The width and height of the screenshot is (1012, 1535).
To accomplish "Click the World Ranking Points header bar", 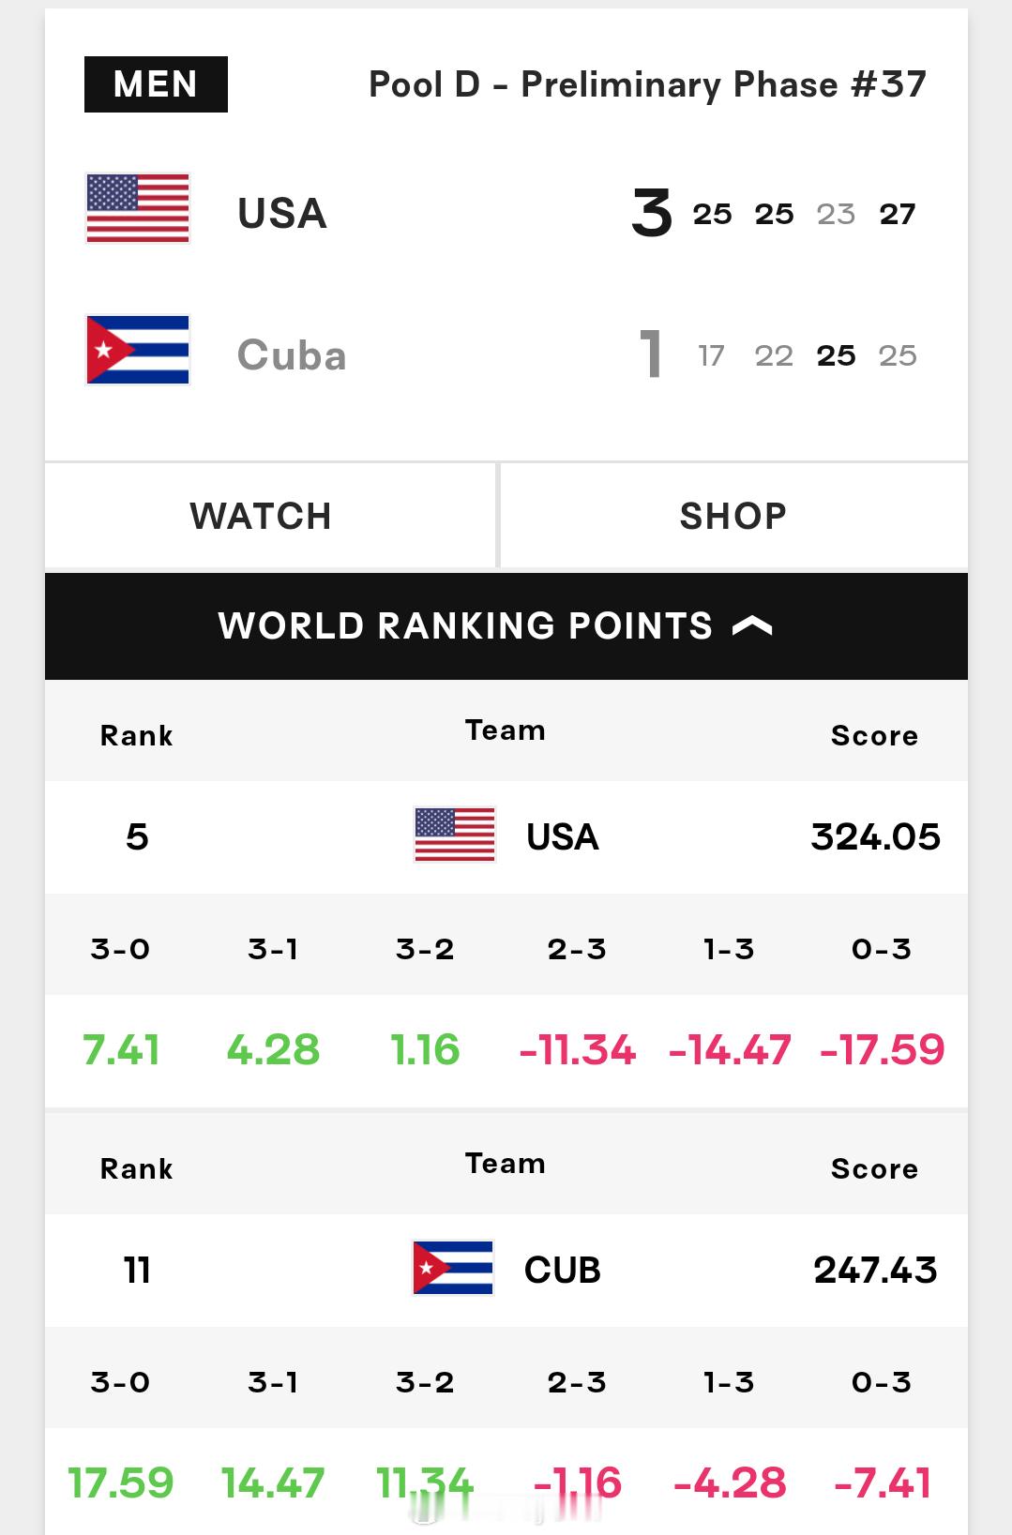I will pyautogui.click(x=506, y=626).
